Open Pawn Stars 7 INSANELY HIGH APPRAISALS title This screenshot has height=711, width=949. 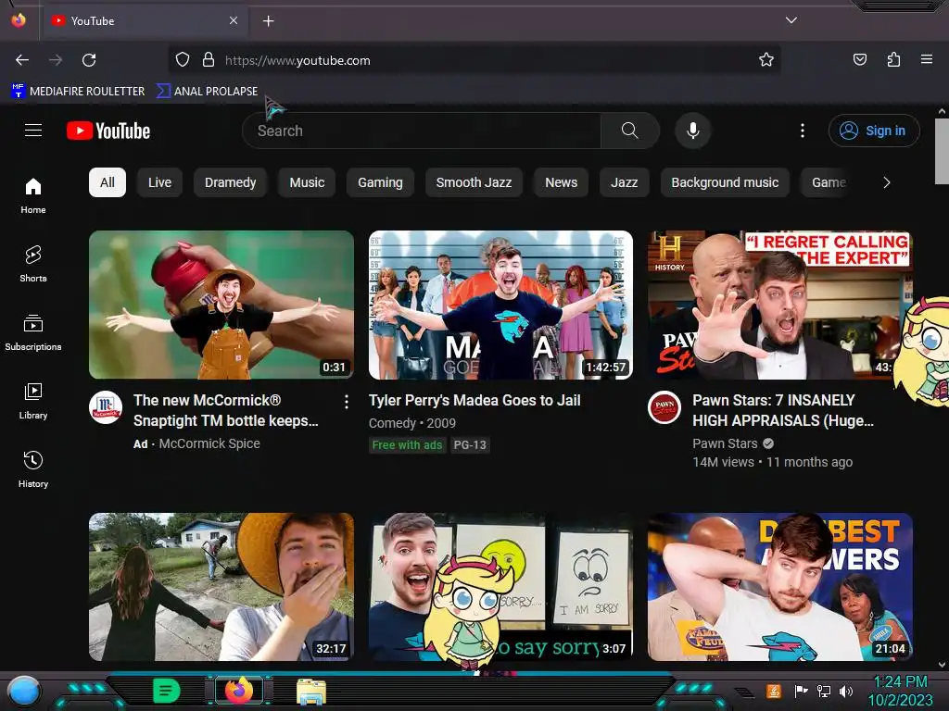783,410
